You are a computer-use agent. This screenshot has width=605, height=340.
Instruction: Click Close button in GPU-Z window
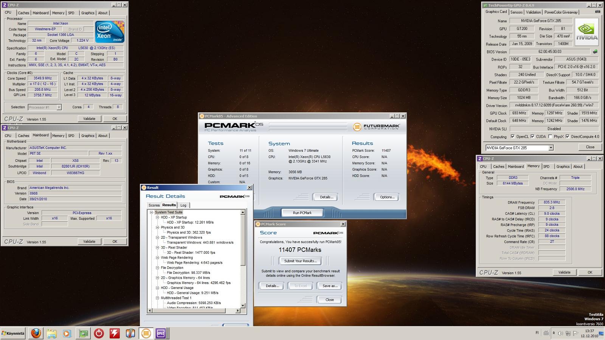(x=590, y=147)
